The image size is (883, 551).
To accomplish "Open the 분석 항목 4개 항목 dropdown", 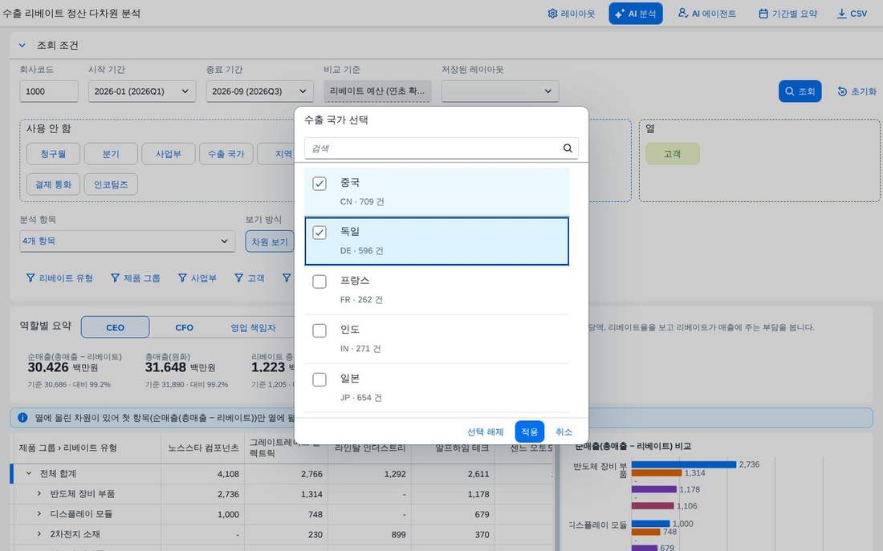I will pos(128,241).
